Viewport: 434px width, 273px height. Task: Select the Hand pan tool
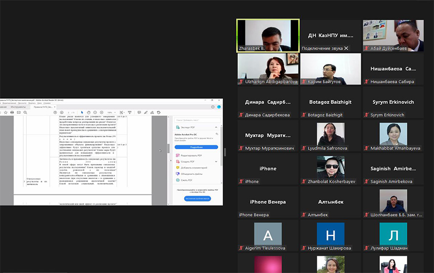click(x=89, y=112)
